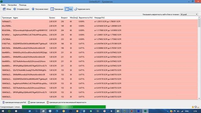Image resolution: width=201 pixels, height=113 pixels.
Task: Open Yandex browser from taskbar
Action: click(105, 111)
